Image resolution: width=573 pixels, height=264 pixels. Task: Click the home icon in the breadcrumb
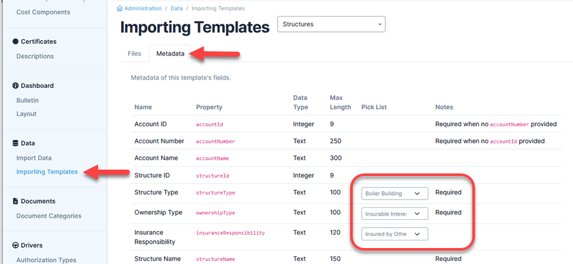pyautogui.click(x=120, y=8)
